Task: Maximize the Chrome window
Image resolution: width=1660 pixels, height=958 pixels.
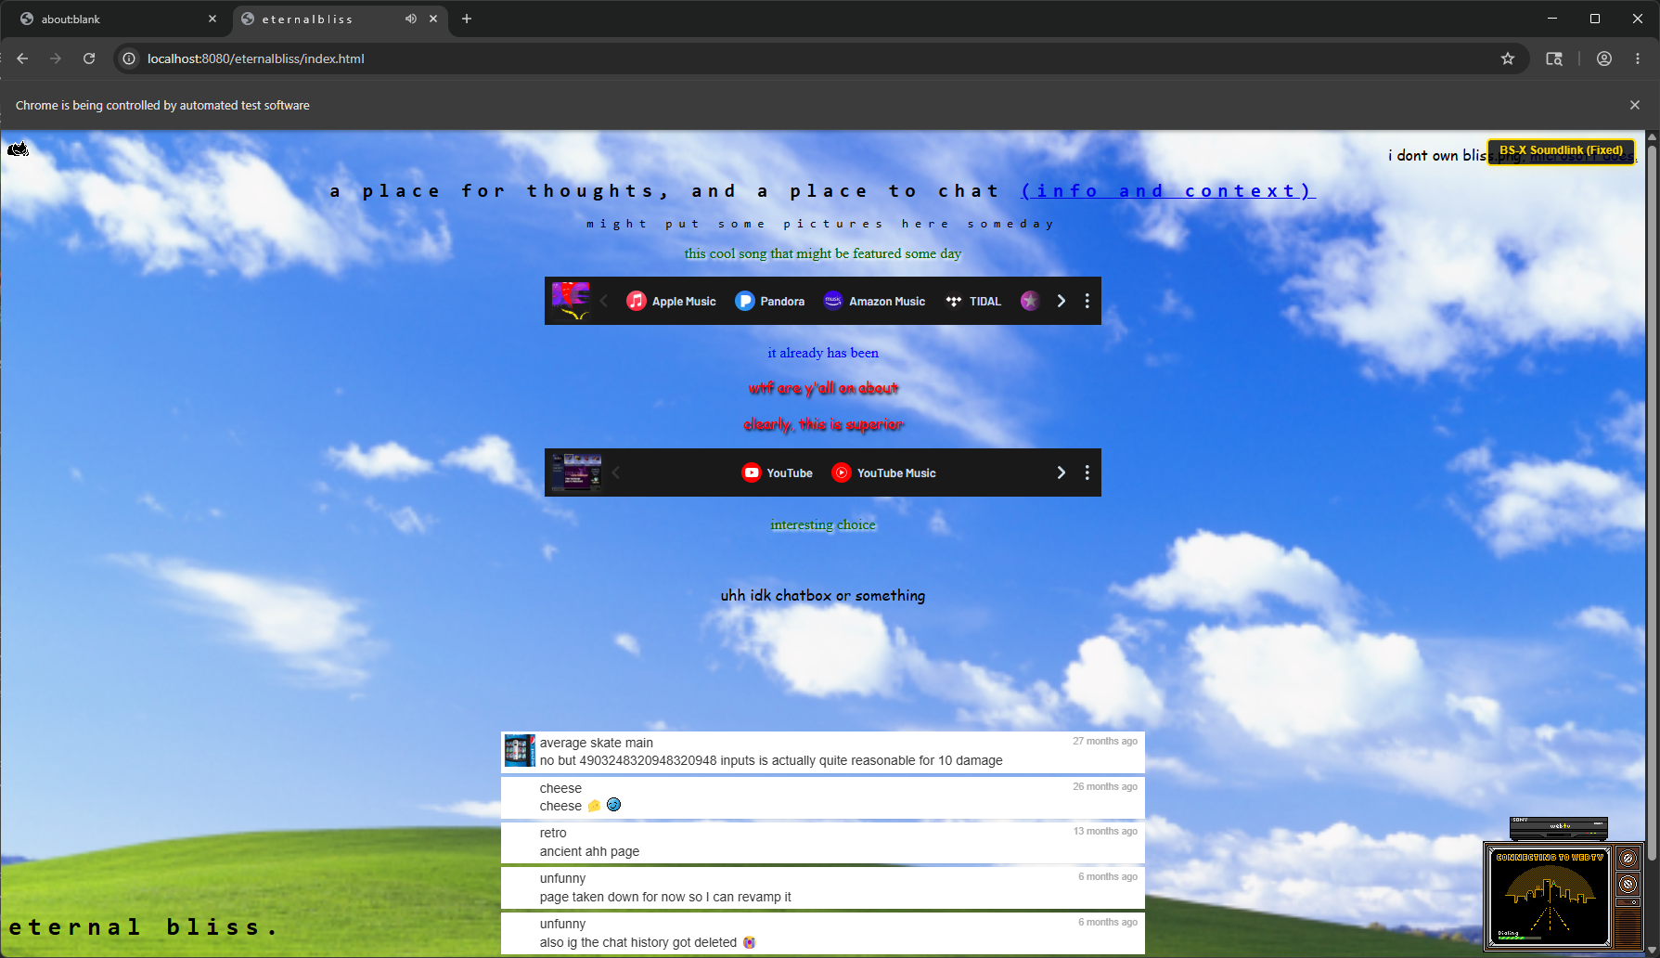Action: [1595, 19]
